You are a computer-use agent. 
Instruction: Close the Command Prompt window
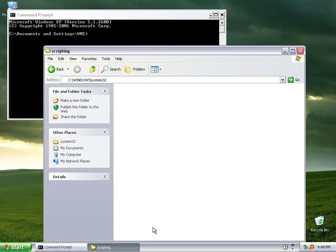(x=222, y=15)
